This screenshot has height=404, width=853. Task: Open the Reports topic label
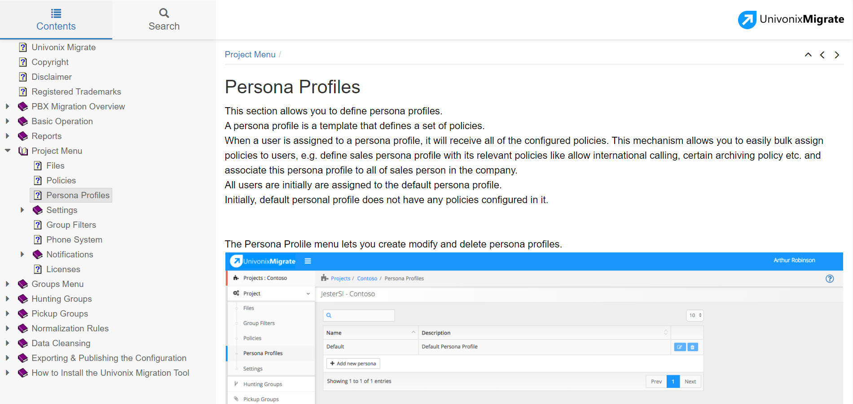point(46,136)
